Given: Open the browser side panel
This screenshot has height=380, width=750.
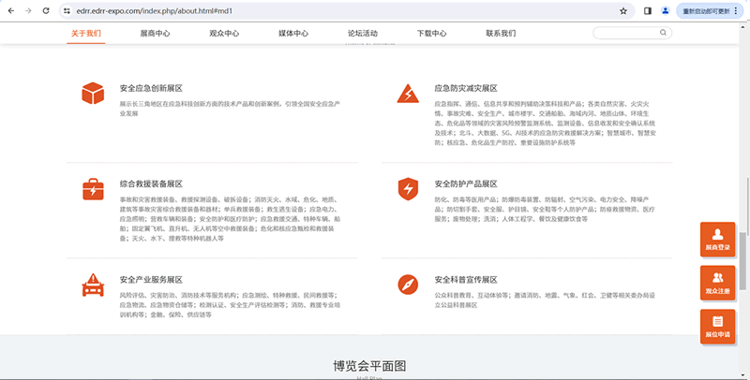Looking at the screenshot, I should click(x=648, y=10).
